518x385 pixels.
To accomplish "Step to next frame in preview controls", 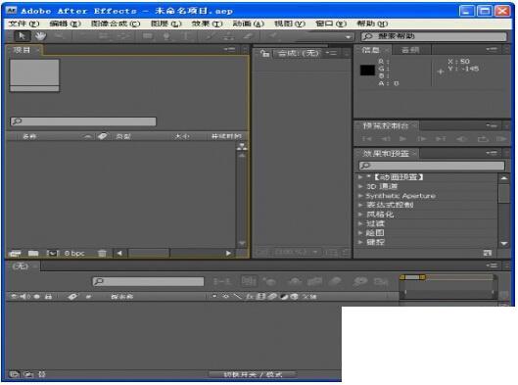I will point(421,139).
